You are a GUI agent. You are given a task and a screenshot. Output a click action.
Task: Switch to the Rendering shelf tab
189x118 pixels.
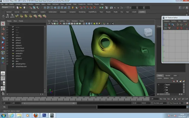click(x=82, y=12)
